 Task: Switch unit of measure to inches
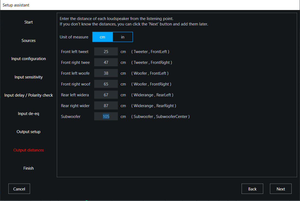coord(123,37)
